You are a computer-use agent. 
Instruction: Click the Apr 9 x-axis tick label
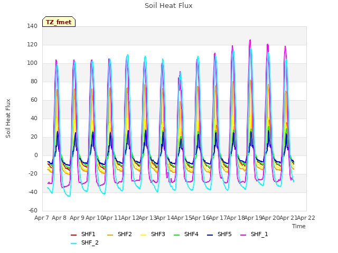pos(77,218)
